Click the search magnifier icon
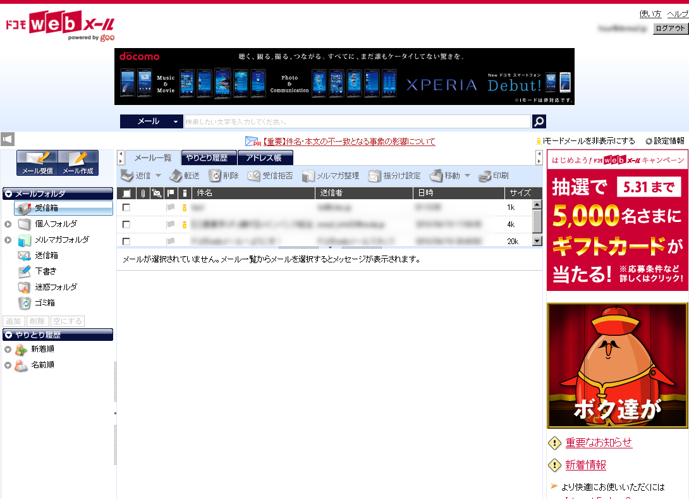This screenshot has height=499, width=689. point(539,121)
